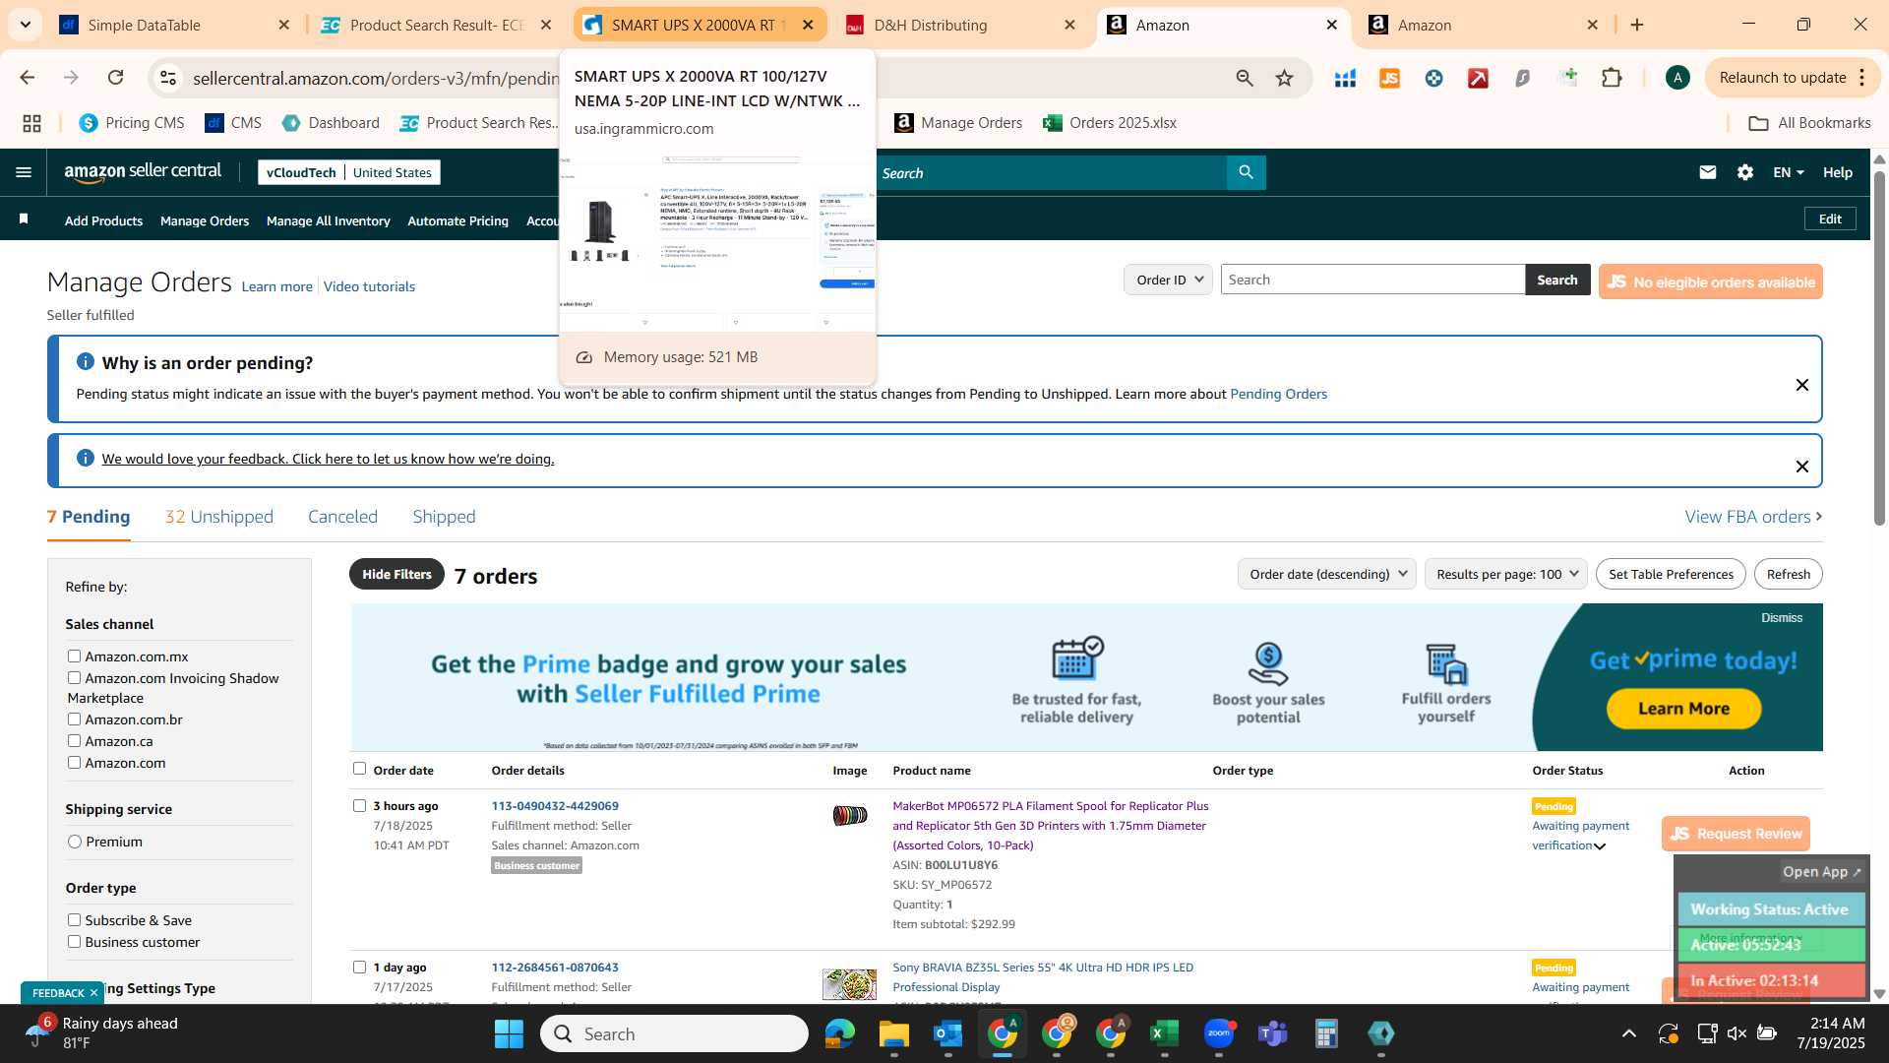Check the Amazon.ca sales channel filter

[74, 740]
